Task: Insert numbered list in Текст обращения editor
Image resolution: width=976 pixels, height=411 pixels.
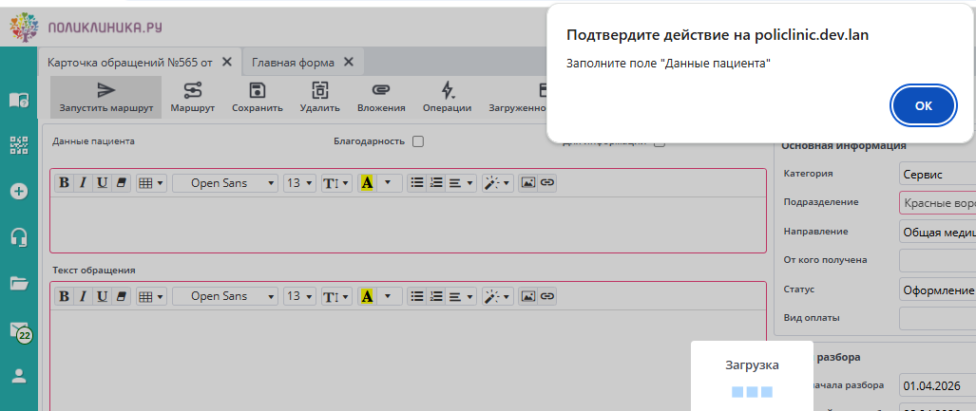Action: (436, 296)
